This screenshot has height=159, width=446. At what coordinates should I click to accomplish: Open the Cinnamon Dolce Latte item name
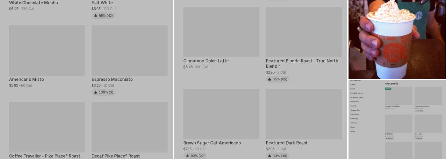pos(206,61)
